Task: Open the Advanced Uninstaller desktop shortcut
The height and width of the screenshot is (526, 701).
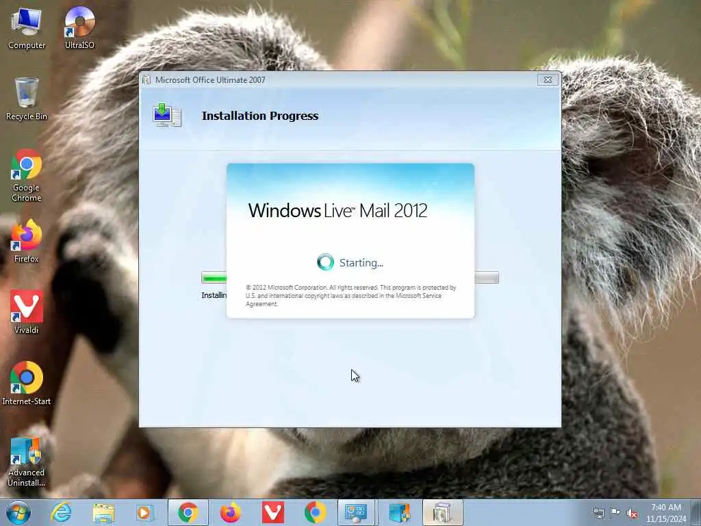Action: [x=27, y=462]
